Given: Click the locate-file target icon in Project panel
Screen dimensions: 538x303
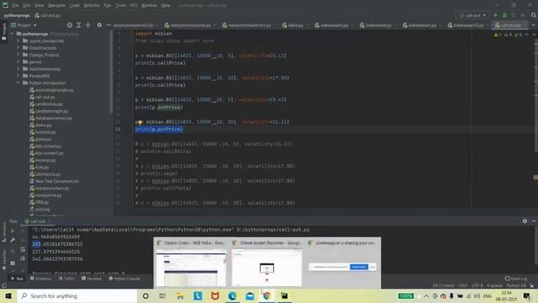Looking at the screenshot, I should 70,25.
